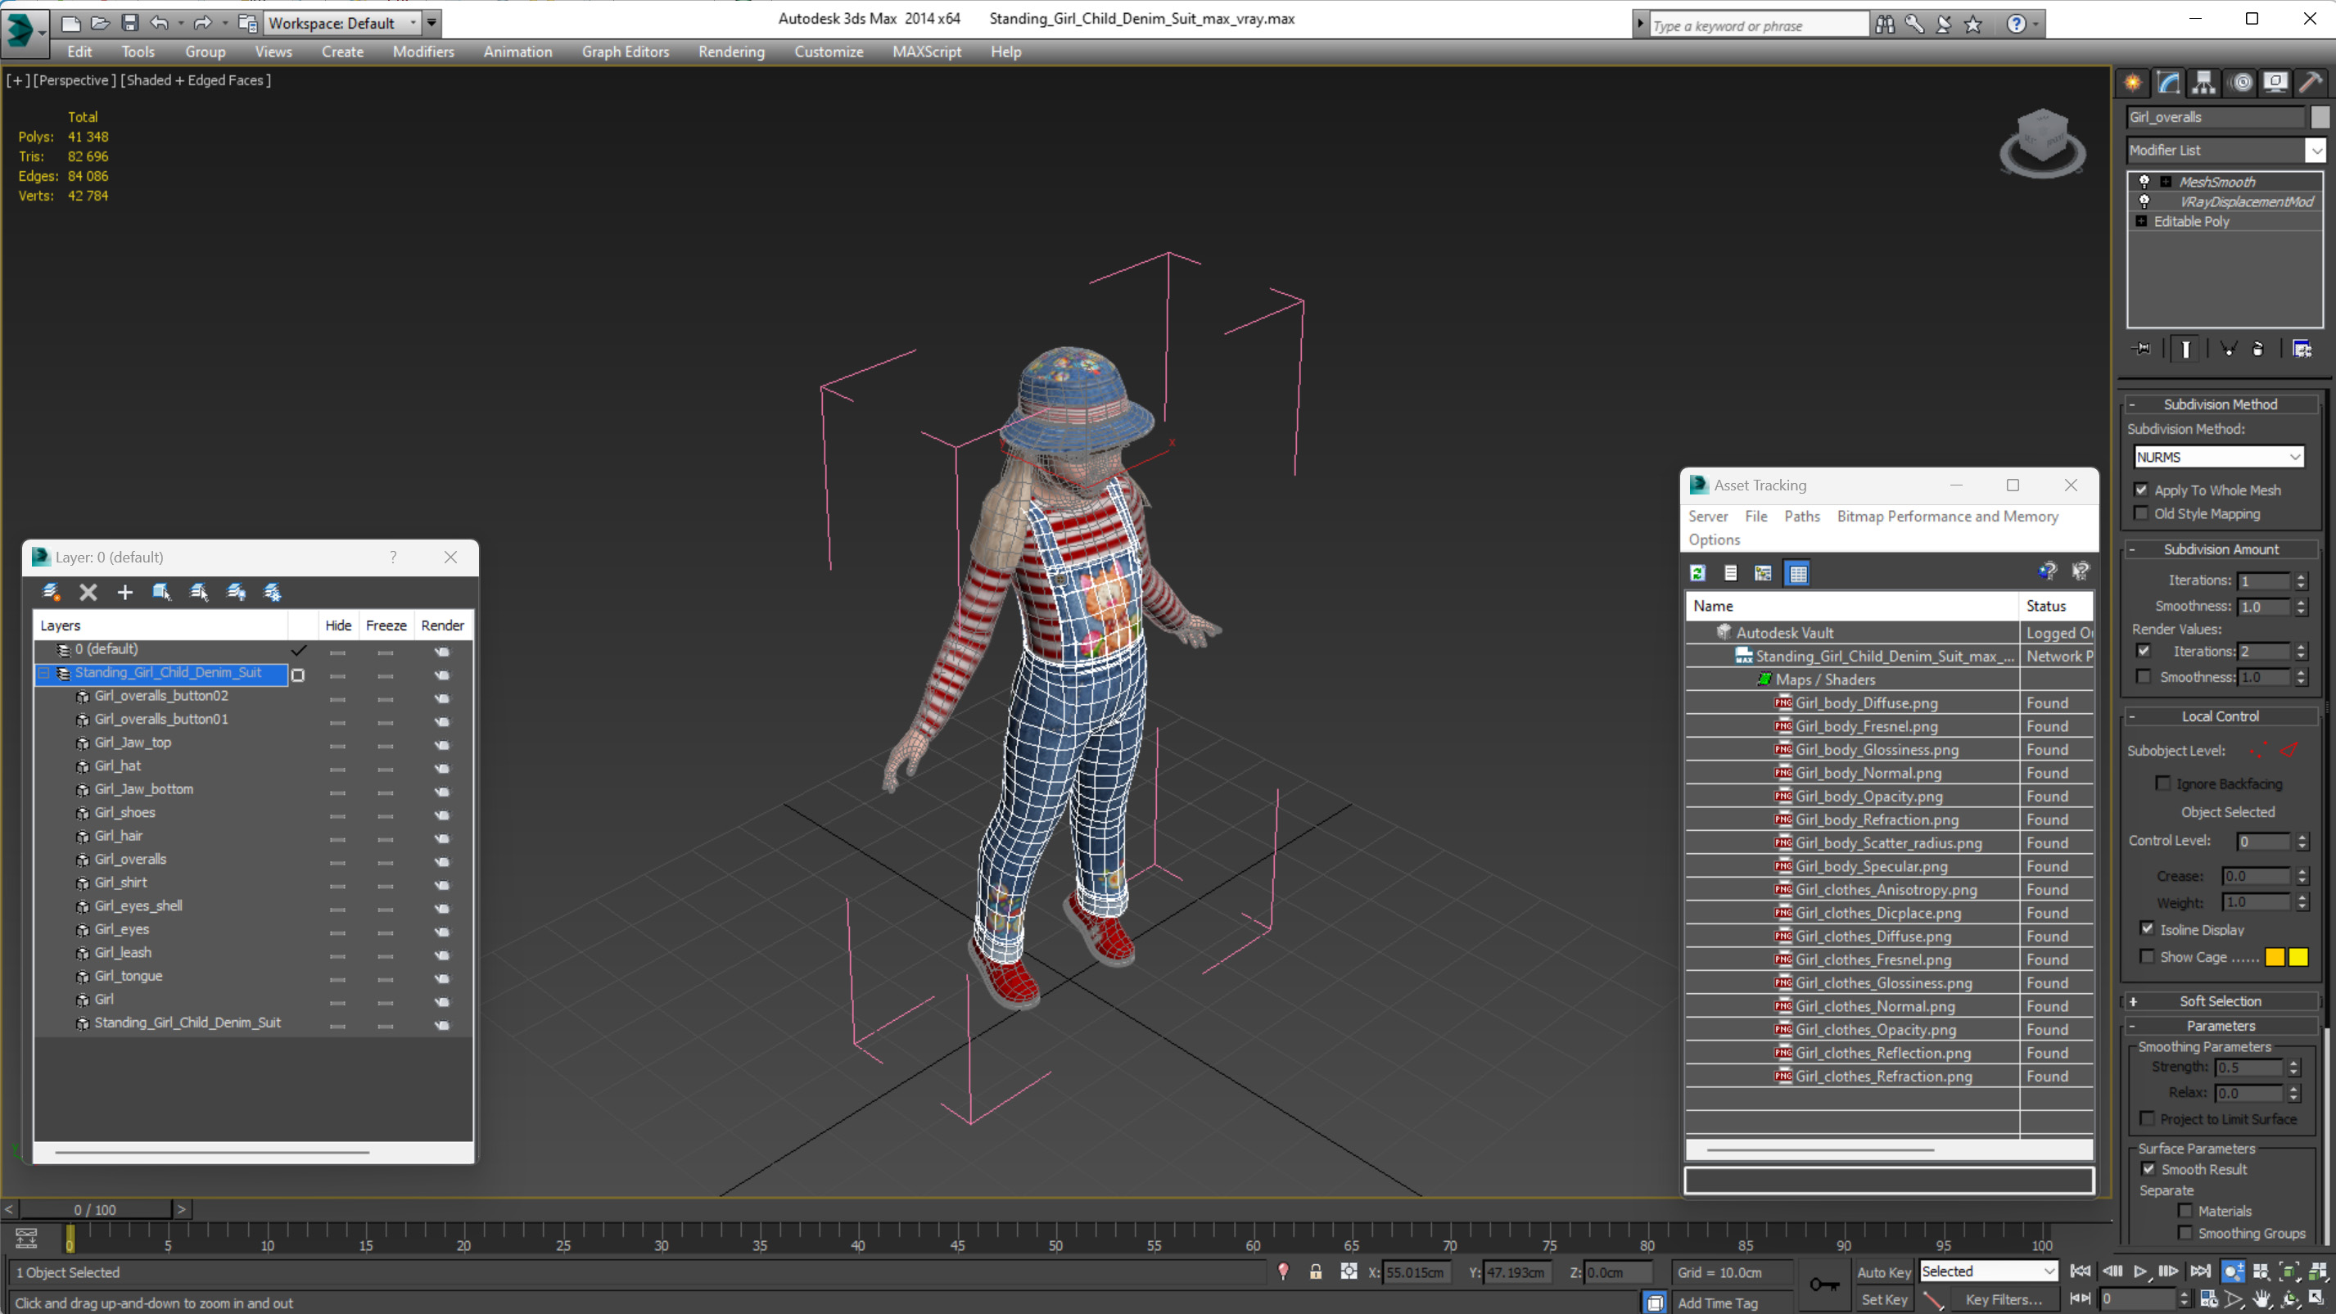Click the Set Key button

1883,1299
